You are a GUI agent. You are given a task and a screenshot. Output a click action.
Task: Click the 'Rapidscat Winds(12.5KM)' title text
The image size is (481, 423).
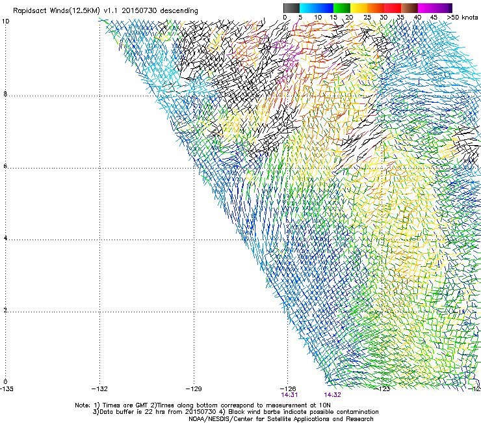[57, 11]
